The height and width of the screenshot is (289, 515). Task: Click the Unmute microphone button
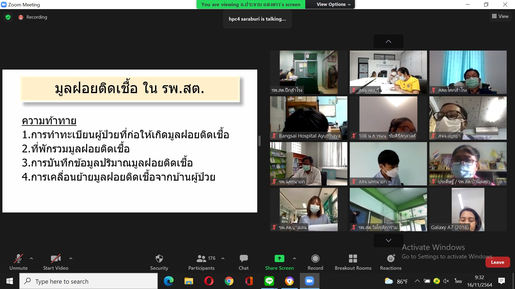[18, 262]
